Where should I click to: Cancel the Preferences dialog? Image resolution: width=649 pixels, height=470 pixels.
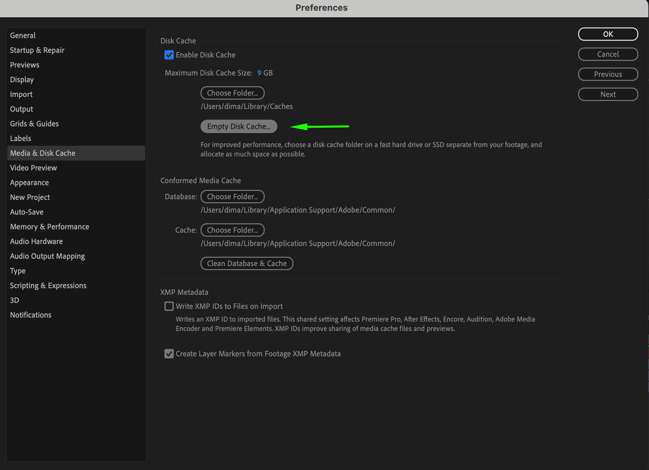[608, 54]
